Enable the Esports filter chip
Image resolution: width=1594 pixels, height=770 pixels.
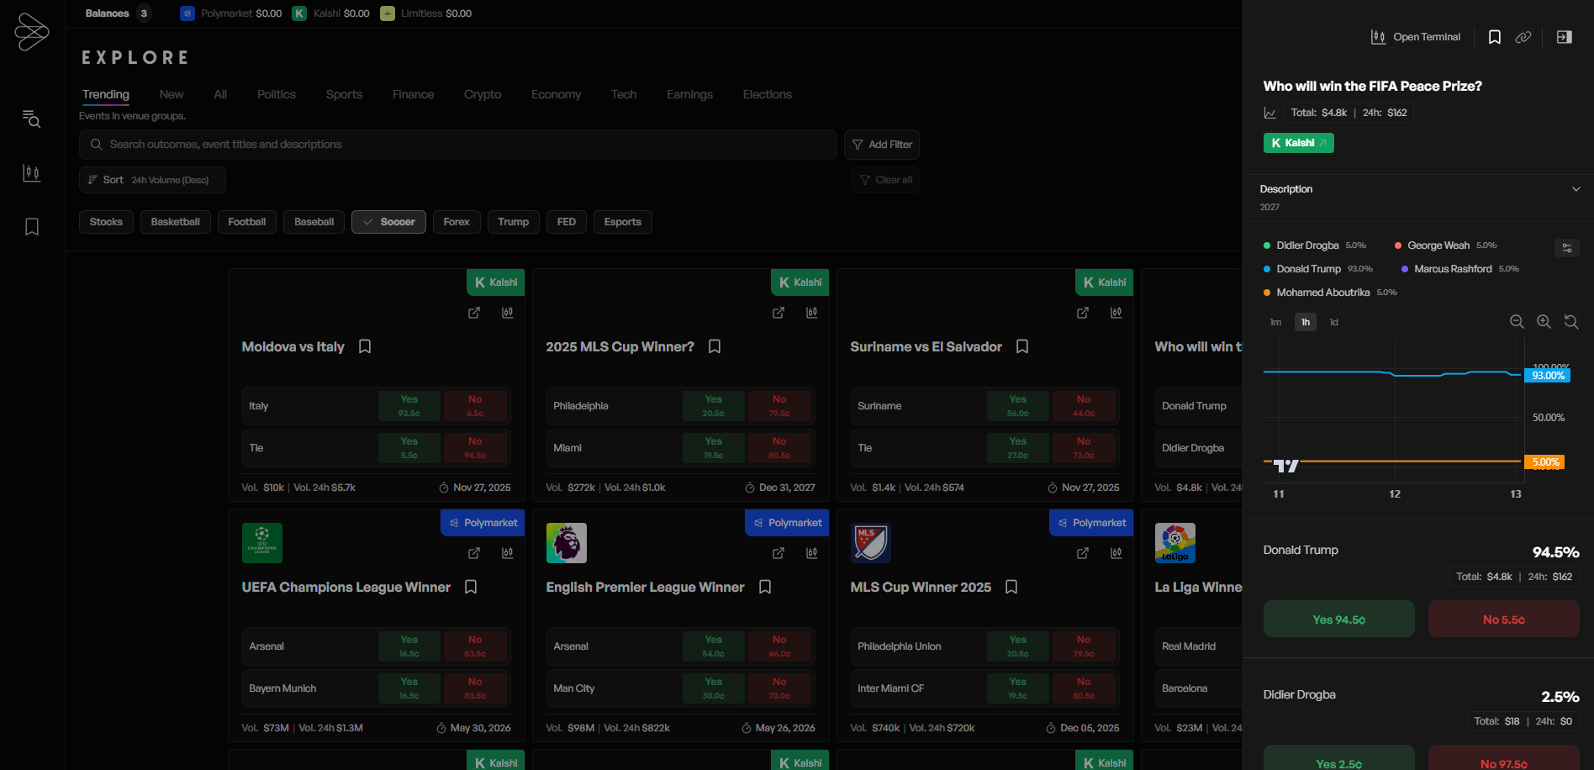(622, 222)
